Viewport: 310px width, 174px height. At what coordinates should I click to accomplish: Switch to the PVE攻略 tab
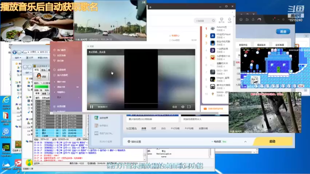click(x=175, y=128)
